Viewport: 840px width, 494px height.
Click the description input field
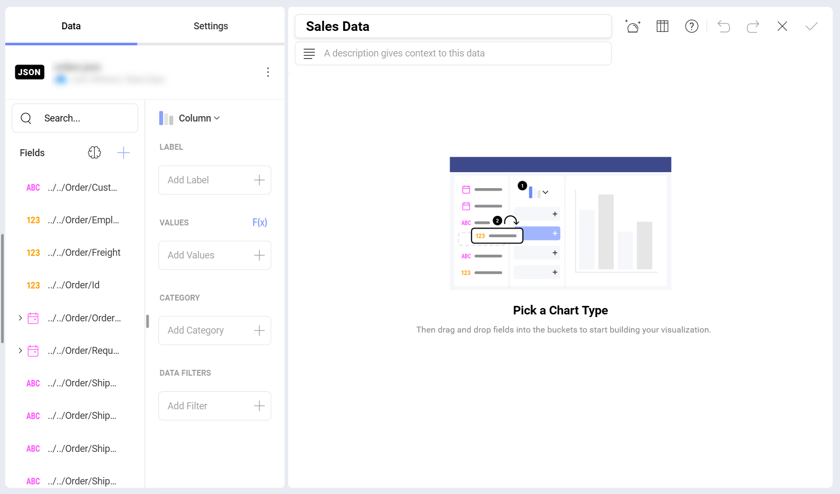[453, 53]
